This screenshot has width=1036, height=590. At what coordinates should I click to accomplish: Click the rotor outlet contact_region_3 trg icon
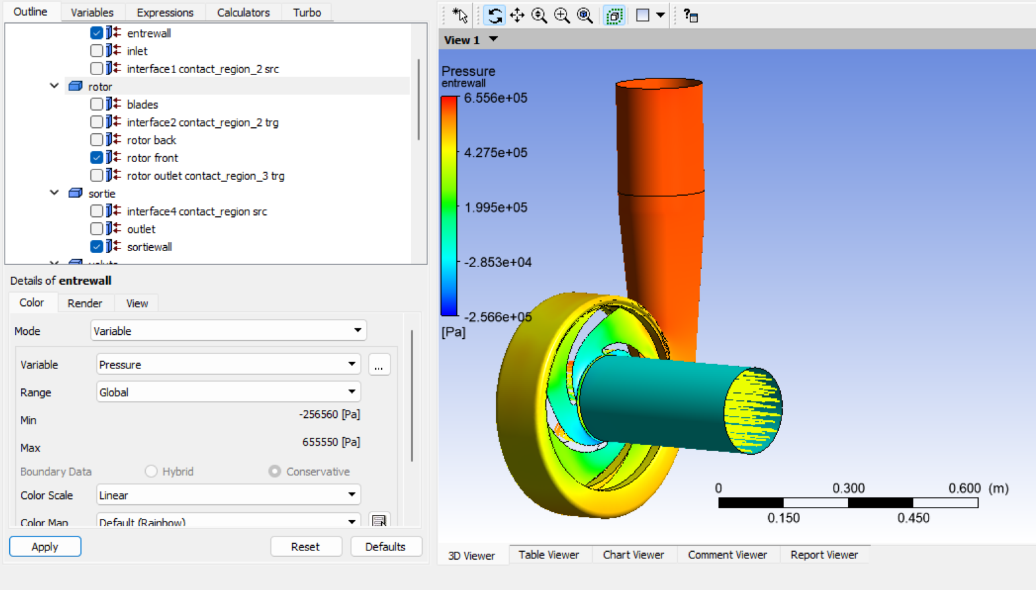[113, 175]
